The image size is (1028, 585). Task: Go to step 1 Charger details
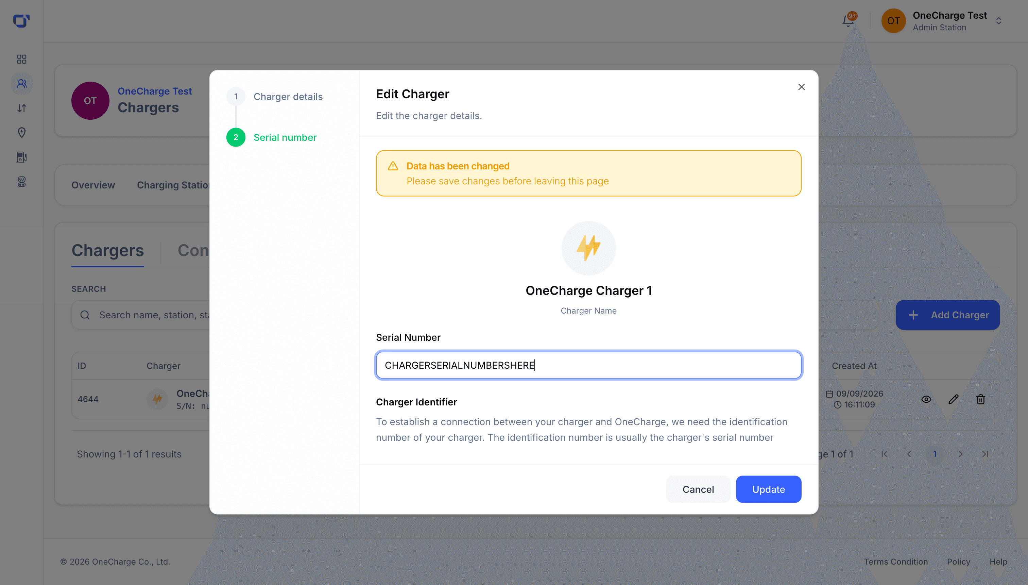point(275,97)
